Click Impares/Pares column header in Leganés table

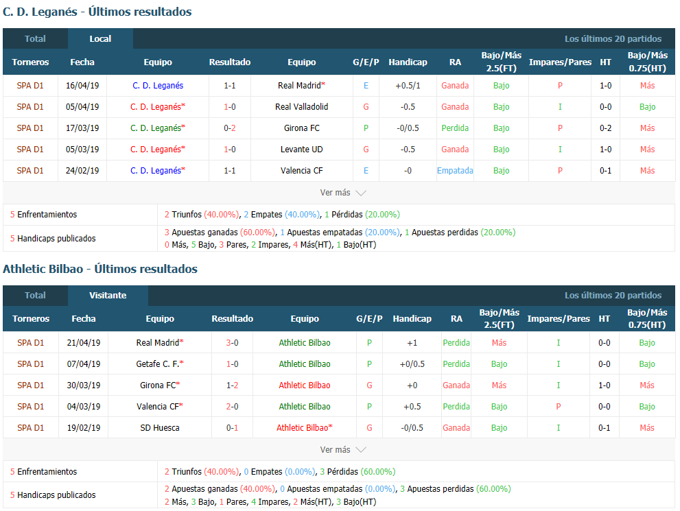click(560, 62)
